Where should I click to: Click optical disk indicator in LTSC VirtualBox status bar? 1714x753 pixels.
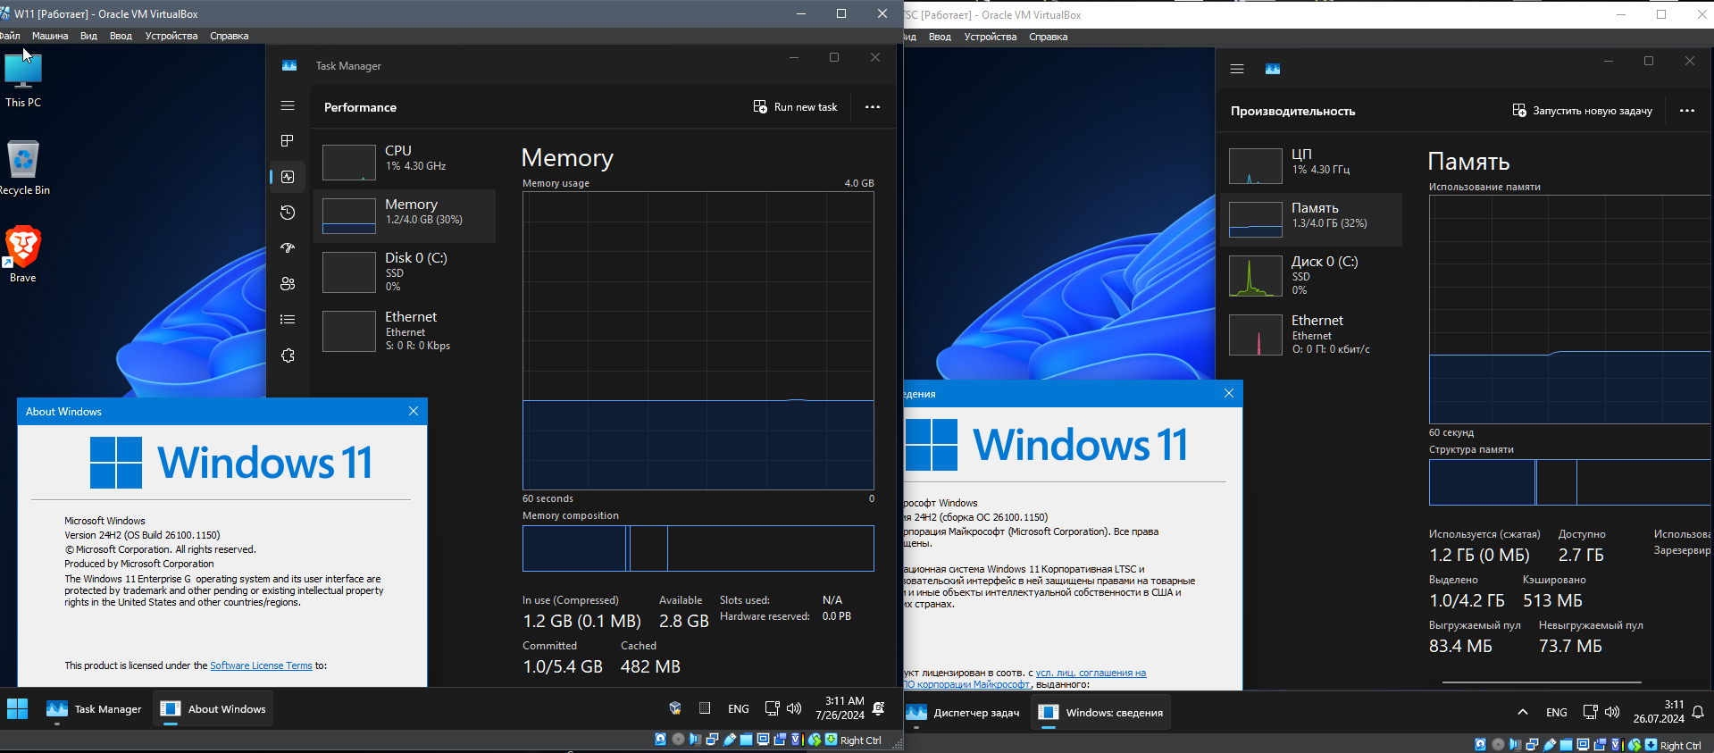pyautogui.click(x=1498, y=744)
